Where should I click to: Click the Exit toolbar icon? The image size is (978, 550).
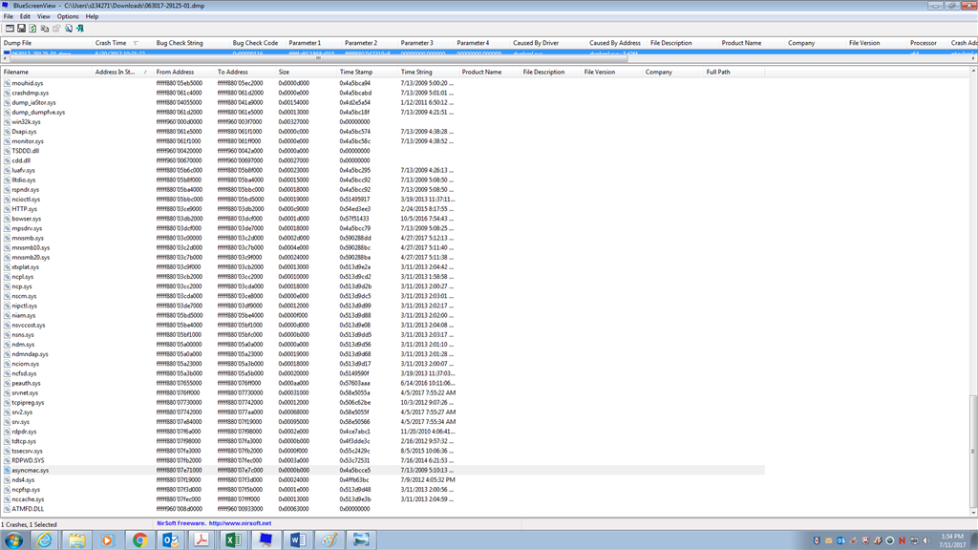[x=80, y=29]
